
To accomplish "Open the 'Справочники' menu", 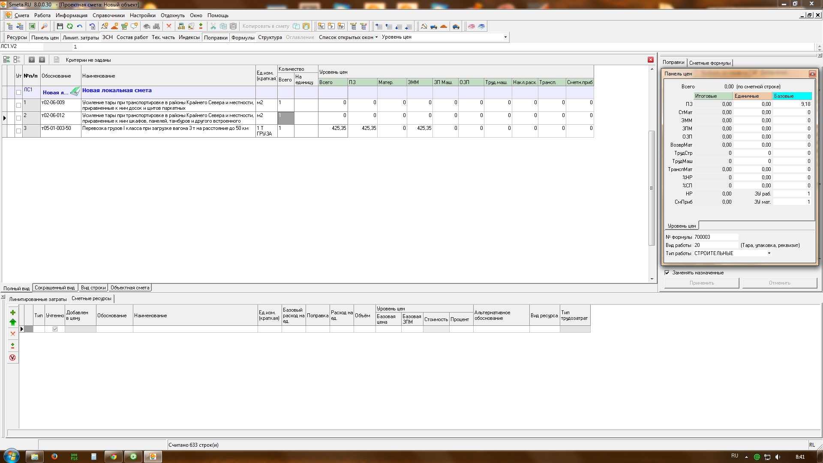I will [108, 15].
